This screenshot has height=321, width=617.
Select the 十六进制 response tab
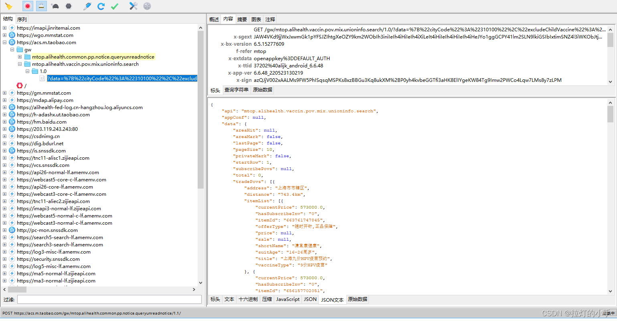point(248,299)
